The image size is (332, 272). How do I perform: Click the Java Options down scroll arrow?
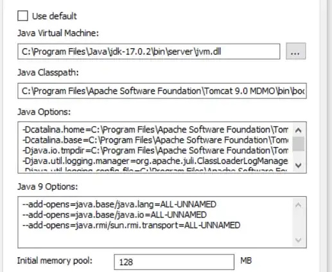coord(299,165)
